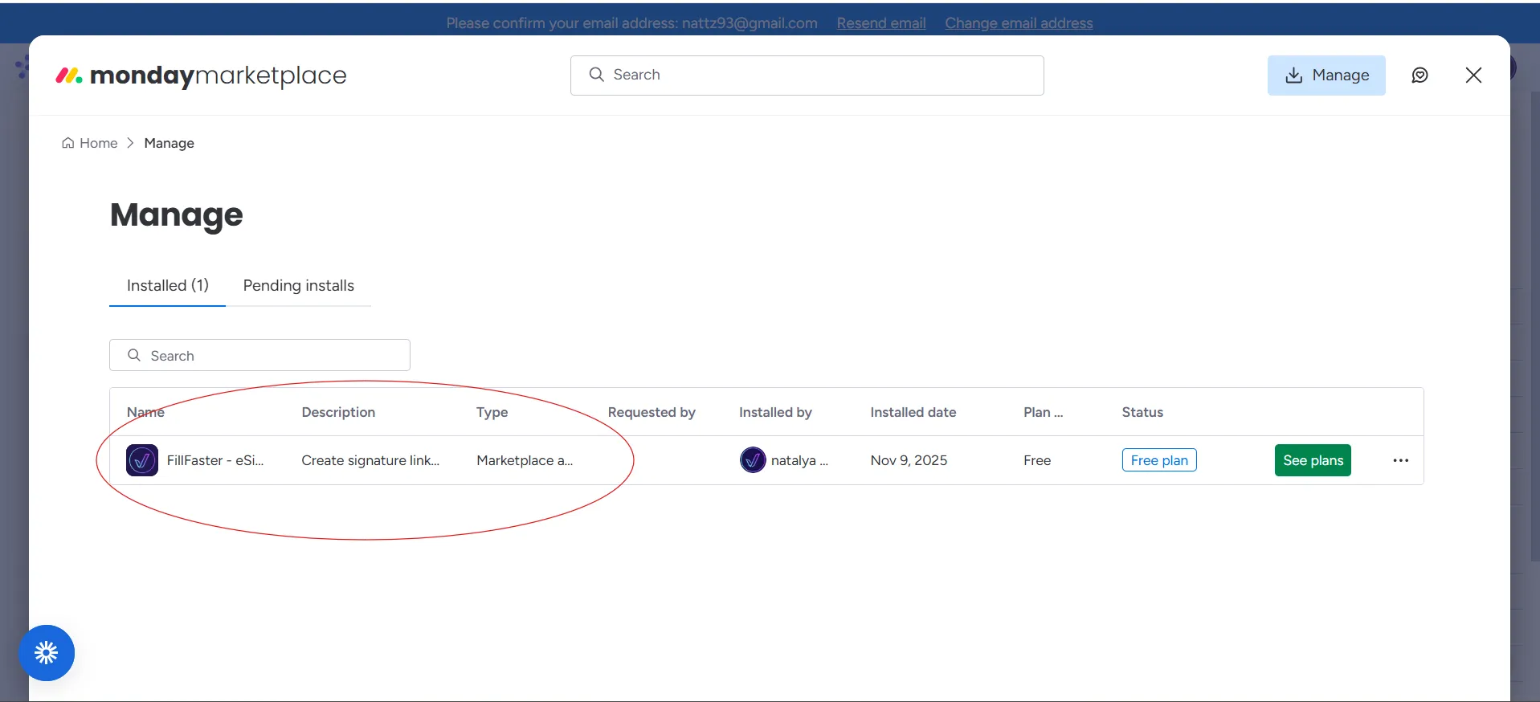Click Change email address link

click(1018, 23)
